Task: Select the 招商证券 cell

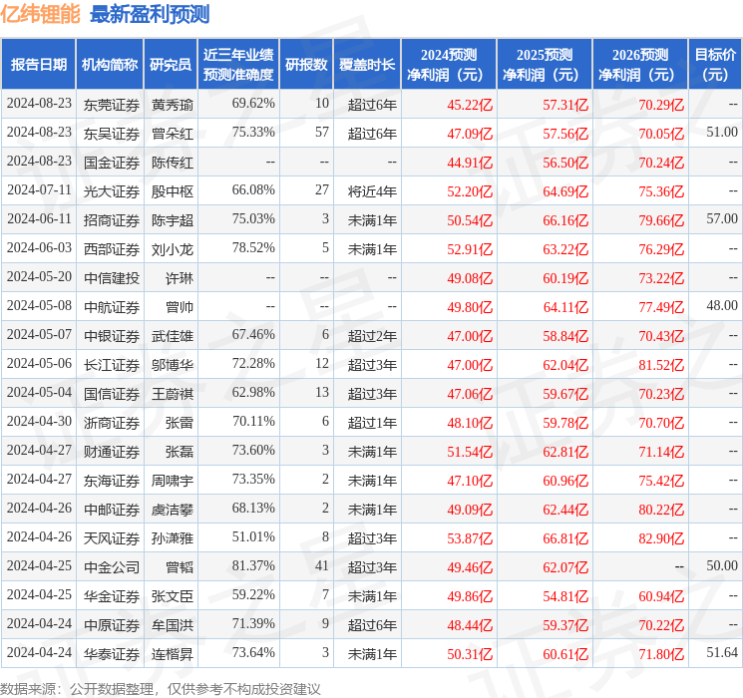Action: [x=112, y=220]
